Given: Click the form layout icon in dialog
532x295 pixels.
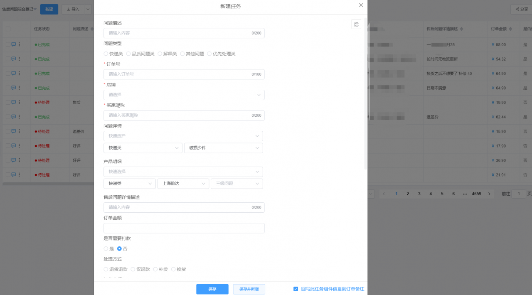Looking at the screenshot, I should (x=356, y=25).
